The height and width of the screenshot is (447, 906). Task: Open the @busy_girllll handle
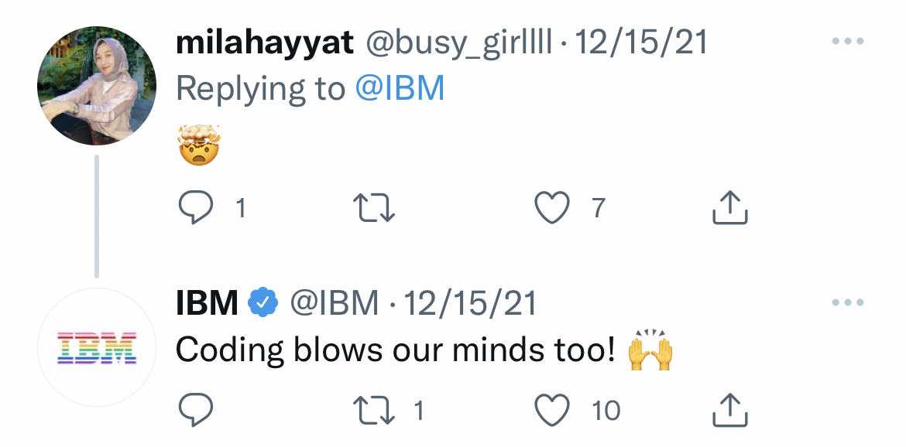click(458, 43)
